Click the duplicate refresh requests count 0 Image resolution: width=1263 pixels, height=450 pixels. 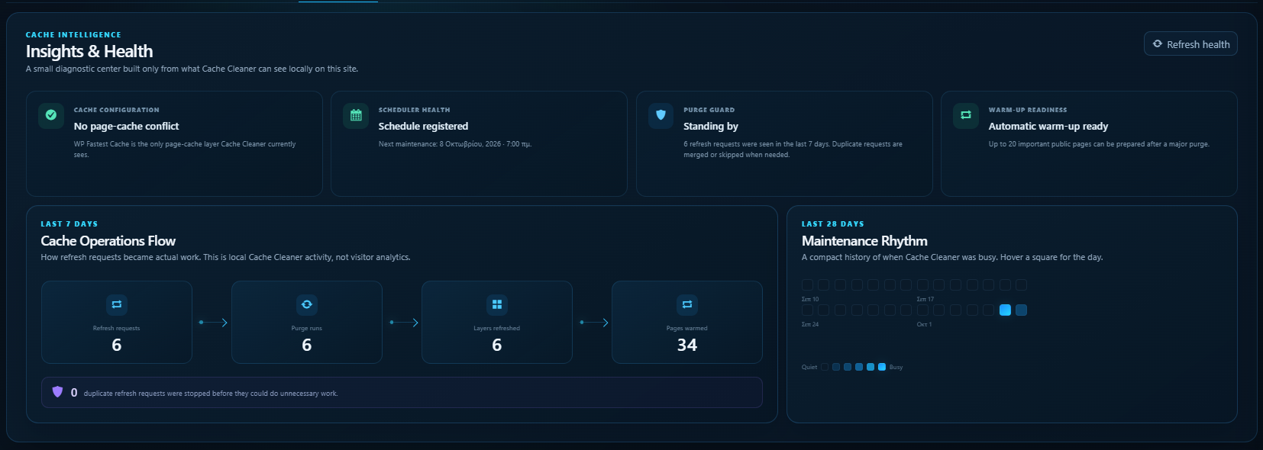[74, 393]
